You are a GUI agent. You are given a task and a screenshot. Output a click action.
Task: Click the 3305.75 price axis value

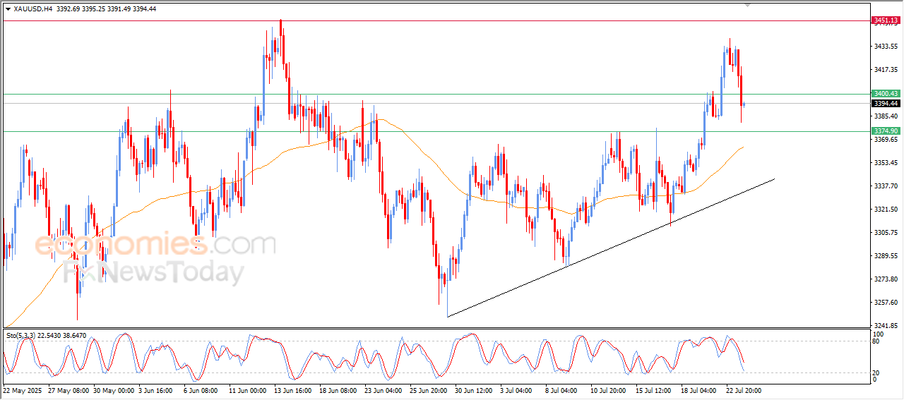pyautogui.click(x=886, y=233)
